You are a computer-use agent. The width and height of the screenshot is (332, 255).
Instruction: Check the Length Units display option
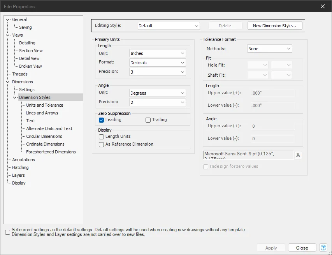(102, 137)
